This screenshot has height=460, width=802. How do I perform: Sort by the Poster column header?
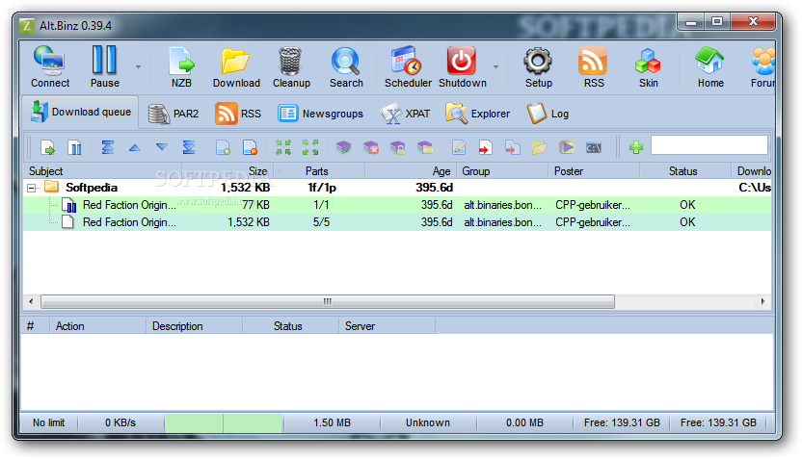pos(594,171)
